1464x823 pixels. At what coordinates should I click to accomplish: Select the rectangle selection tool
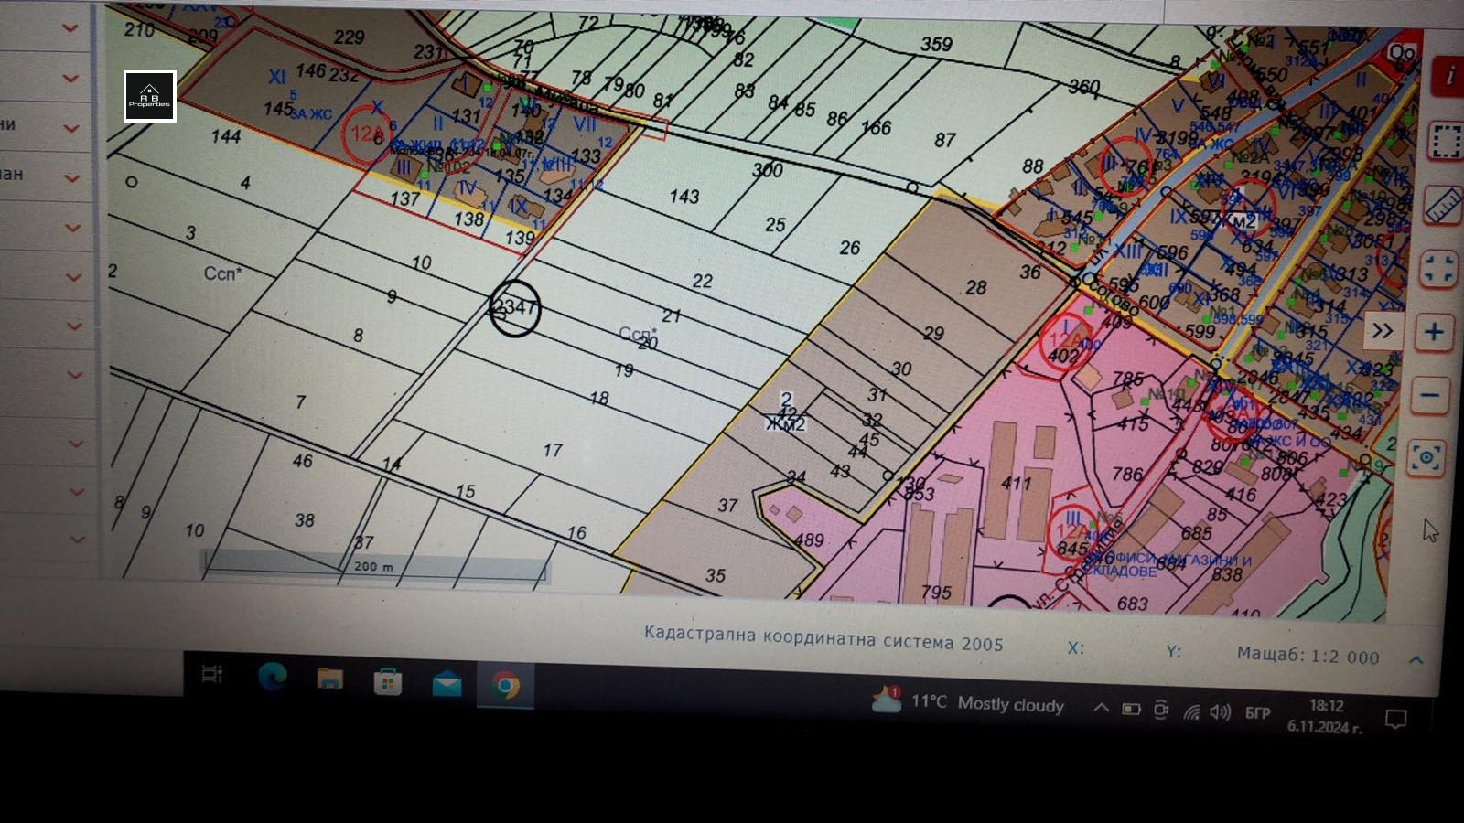(x=1446, y=142)
